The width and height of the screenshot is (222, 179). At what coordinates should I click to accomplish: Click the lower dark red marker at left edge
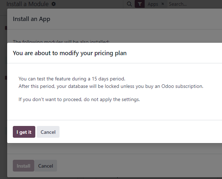coord(6,78)
